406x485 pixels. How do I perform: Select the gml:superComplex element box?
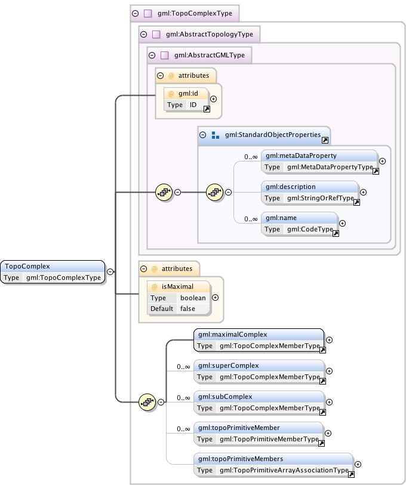click(259, 371)
